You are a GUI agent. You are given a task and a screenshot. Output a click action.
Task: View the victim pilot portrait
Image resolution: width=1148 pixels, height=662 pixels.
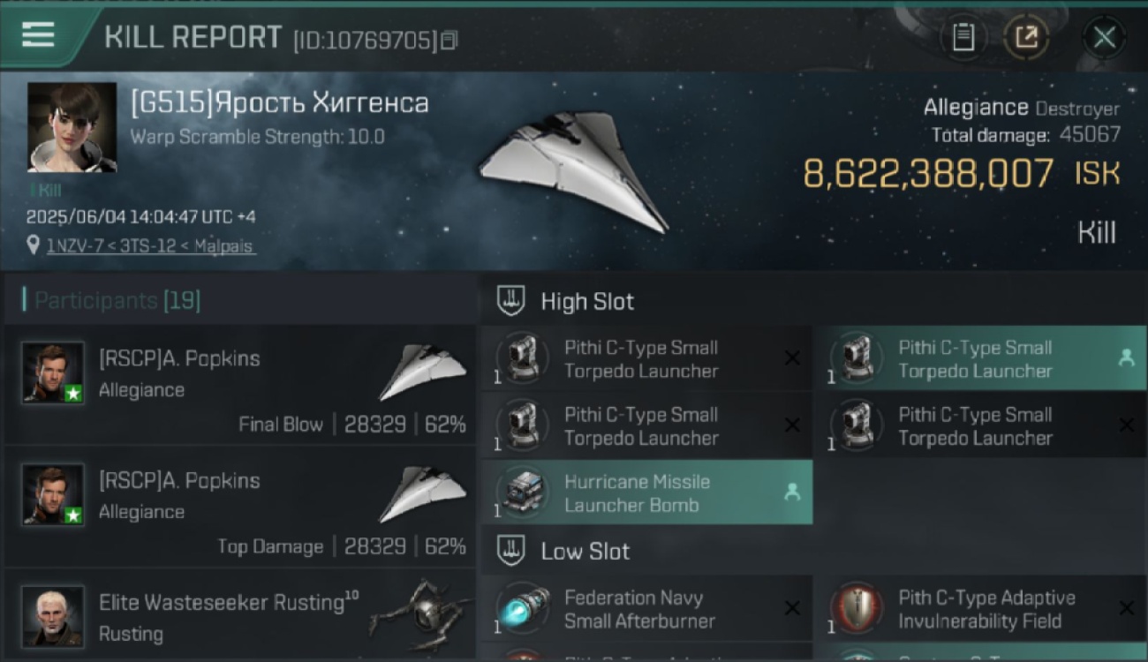click(x=72, y=127)
